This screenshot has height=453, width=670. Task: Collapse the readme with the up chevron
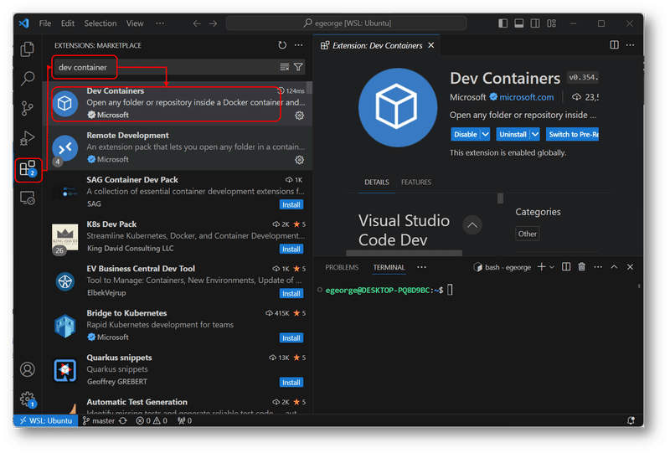(472, 225)
